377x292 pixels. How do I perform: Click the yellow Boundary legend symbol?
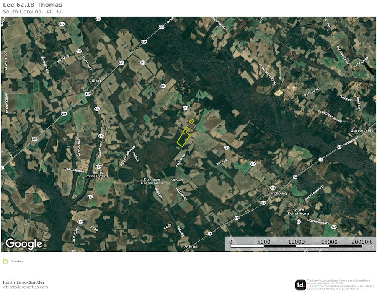point(5,261)
